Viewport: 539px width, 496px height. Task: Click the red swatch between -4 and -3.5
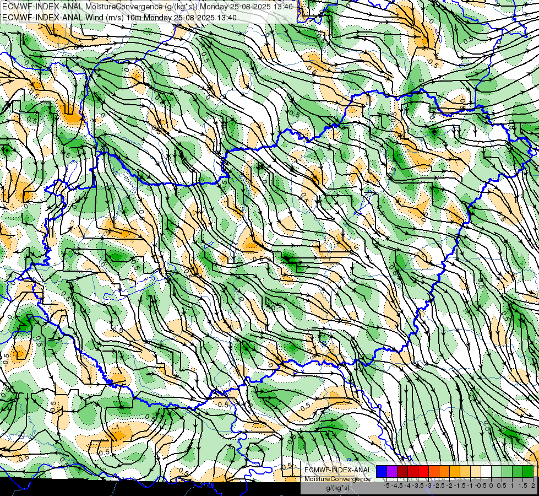pos(413,471)
